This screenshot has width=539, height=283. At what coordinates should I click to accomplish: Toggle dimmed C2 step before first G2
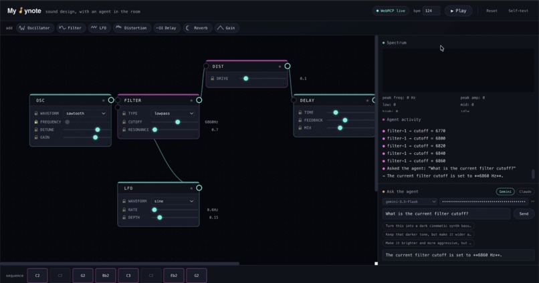(60, 276)
